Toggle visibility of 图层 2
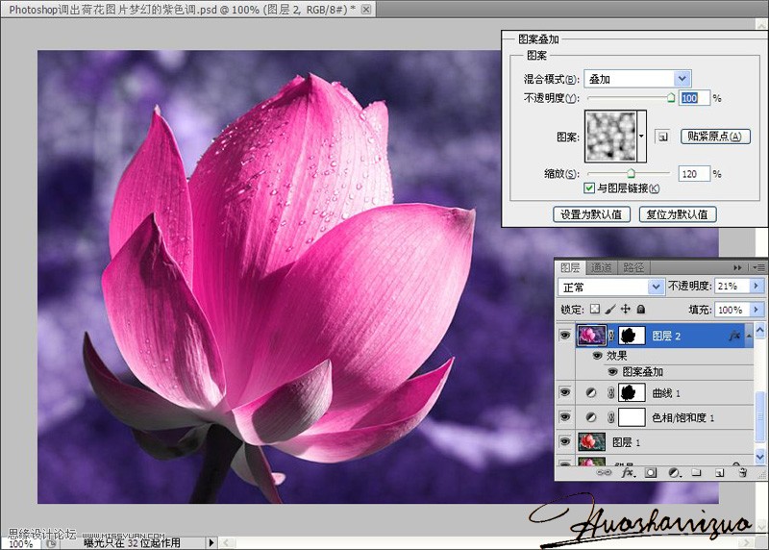The height and width of the screenshot is (550, 769). (565, 336)
